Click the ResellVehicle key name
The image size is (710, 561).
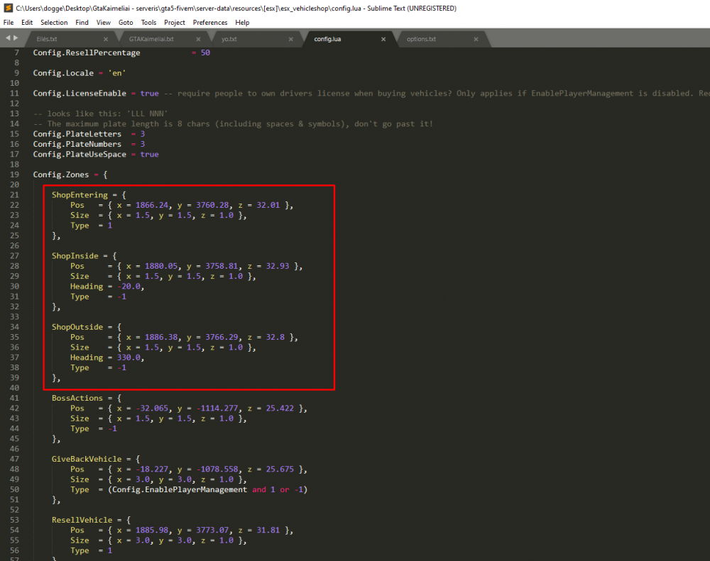coord(82,521)
